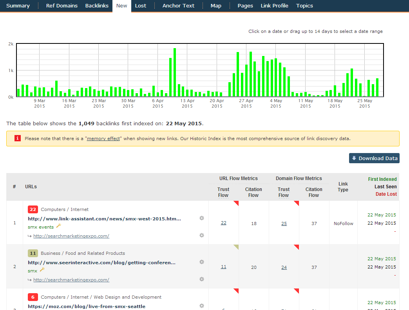Click the olive 11 topical trust badge
Screen dimensions: 409x310
[x=33, y=253]
